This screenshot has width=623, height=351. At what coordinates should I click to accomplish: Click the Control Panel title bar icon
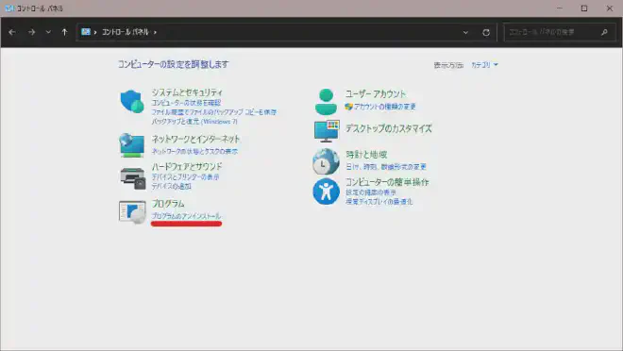(x=9, y=8)
